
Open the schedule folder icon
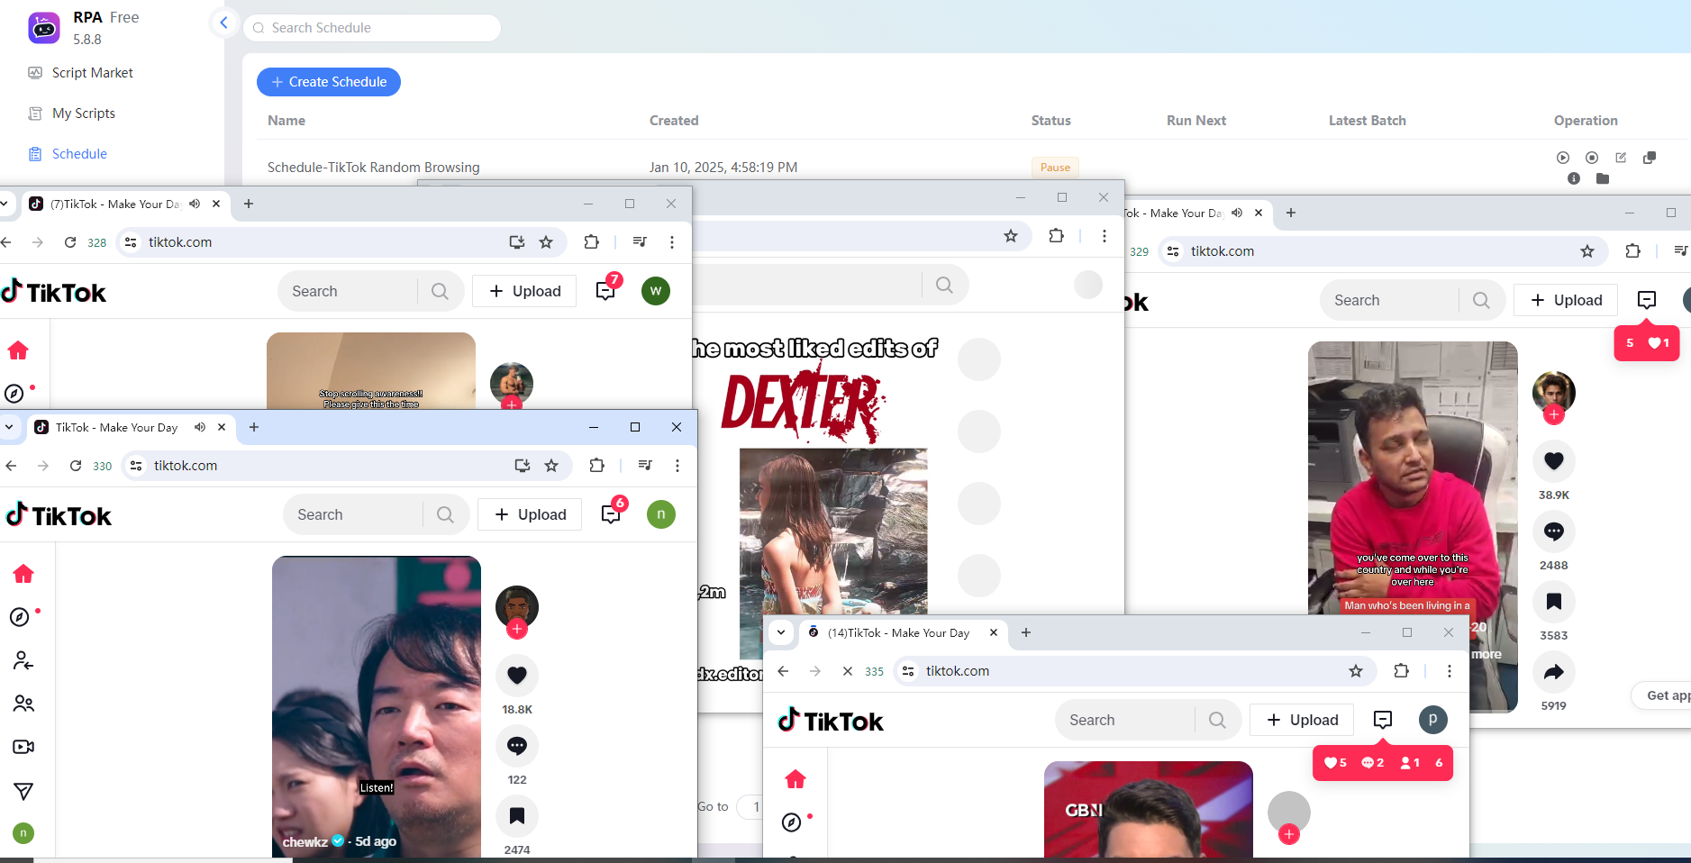tap(1603, 178)
